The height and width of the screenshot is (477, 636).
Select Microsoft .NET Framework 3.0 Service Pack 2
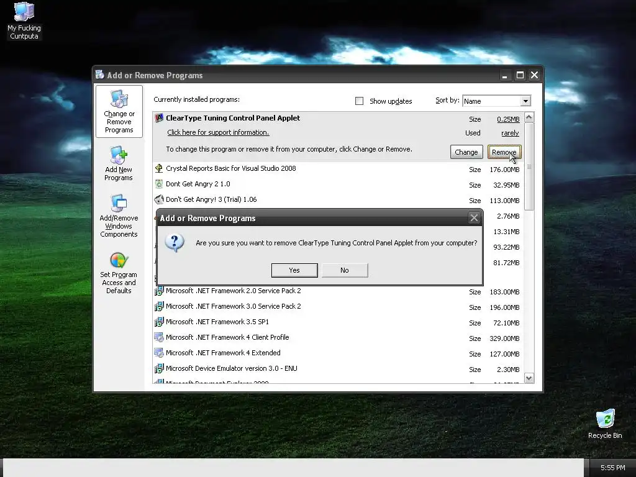tap(338, 307)
